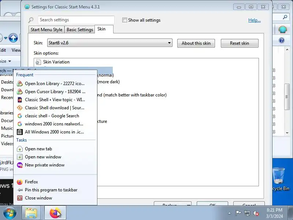The image size is (293, 220).
Task: Open Explorer View menu
Action: pyautogui.click(x=16, y=50)
